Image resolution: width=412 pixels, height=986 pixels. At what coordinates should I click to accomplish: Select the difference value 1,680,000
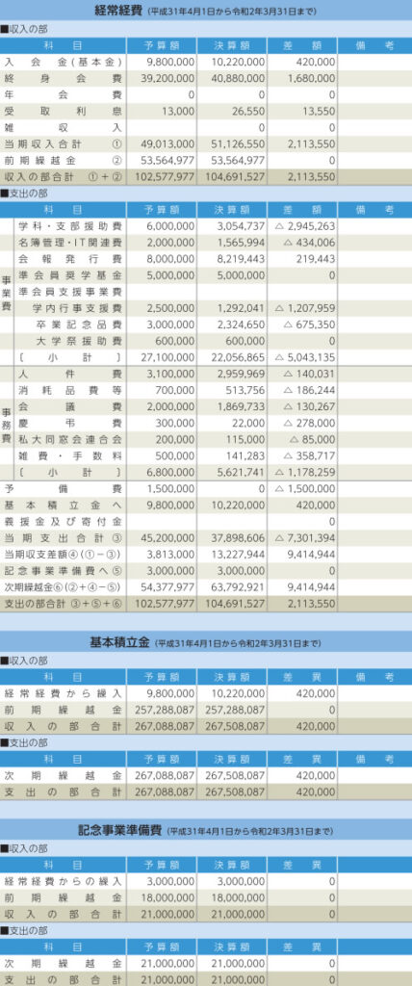tap(311, 79)
